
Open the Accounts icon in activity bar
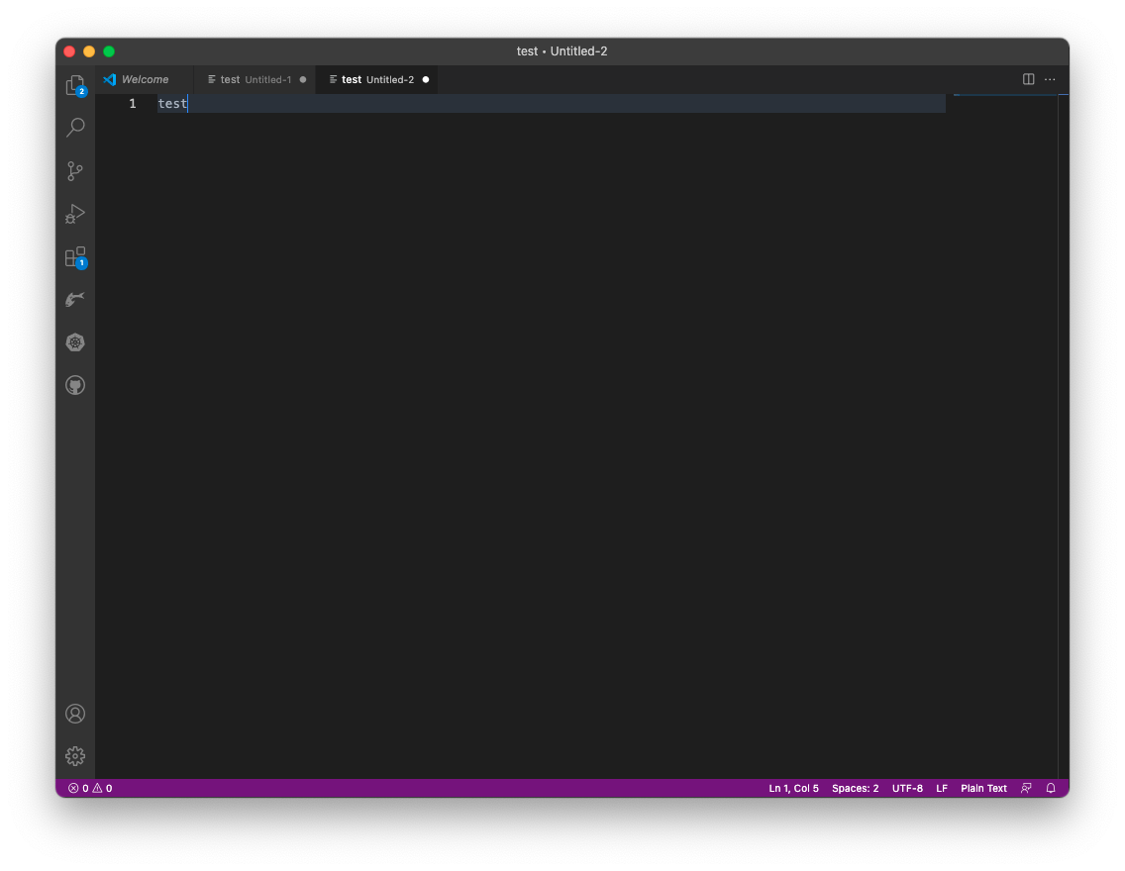(x=75, y=714)
